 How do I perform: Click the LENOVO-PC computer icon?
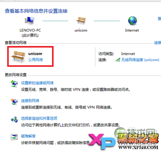(x=30, y=21)
